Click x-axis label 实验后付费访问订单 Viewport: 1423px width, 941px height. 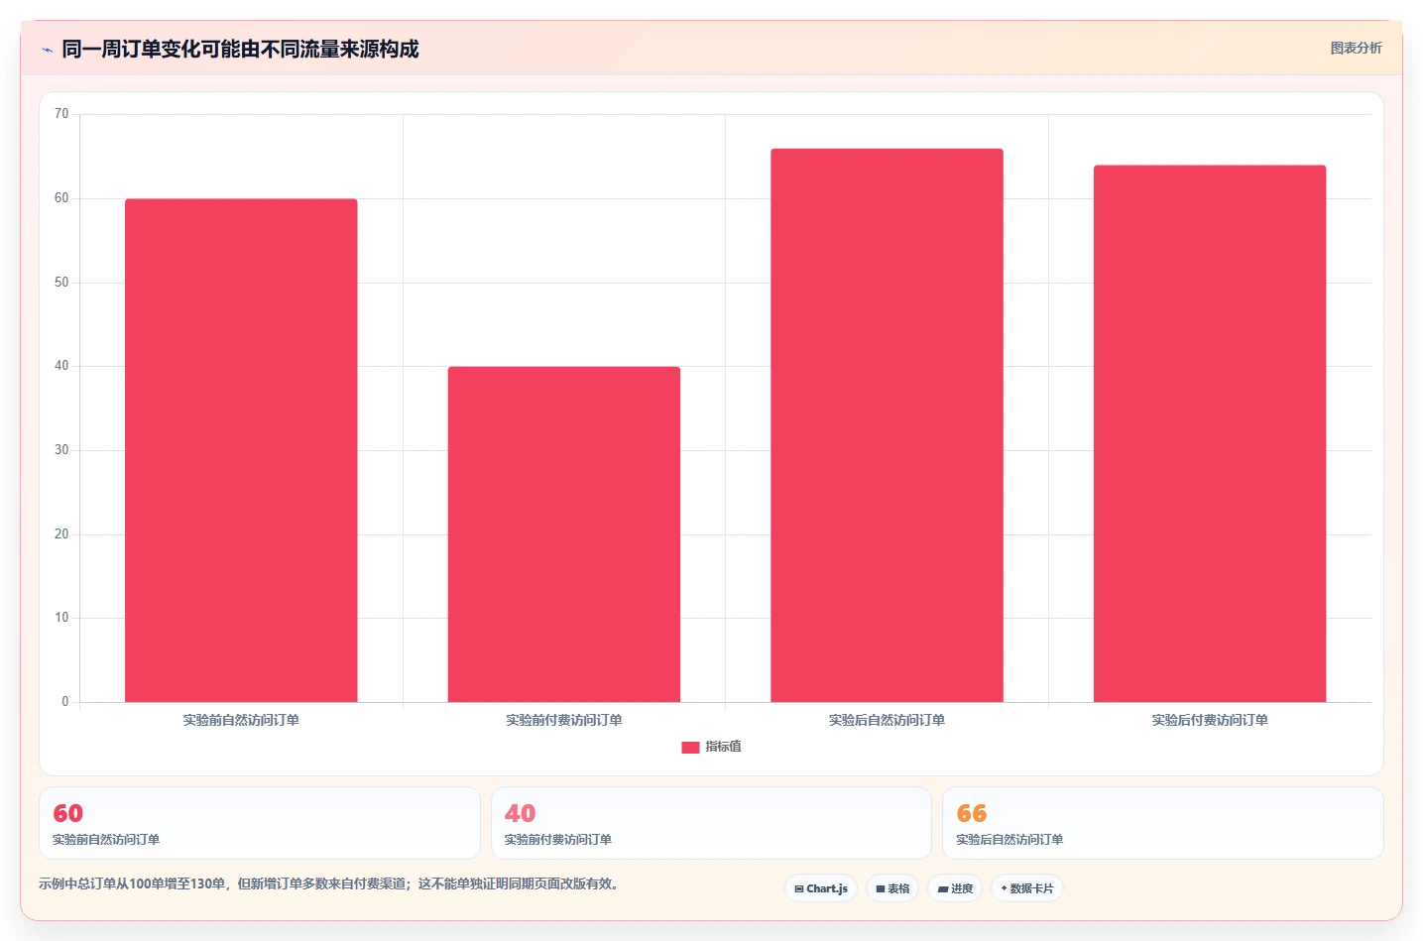coord(1210,720)
